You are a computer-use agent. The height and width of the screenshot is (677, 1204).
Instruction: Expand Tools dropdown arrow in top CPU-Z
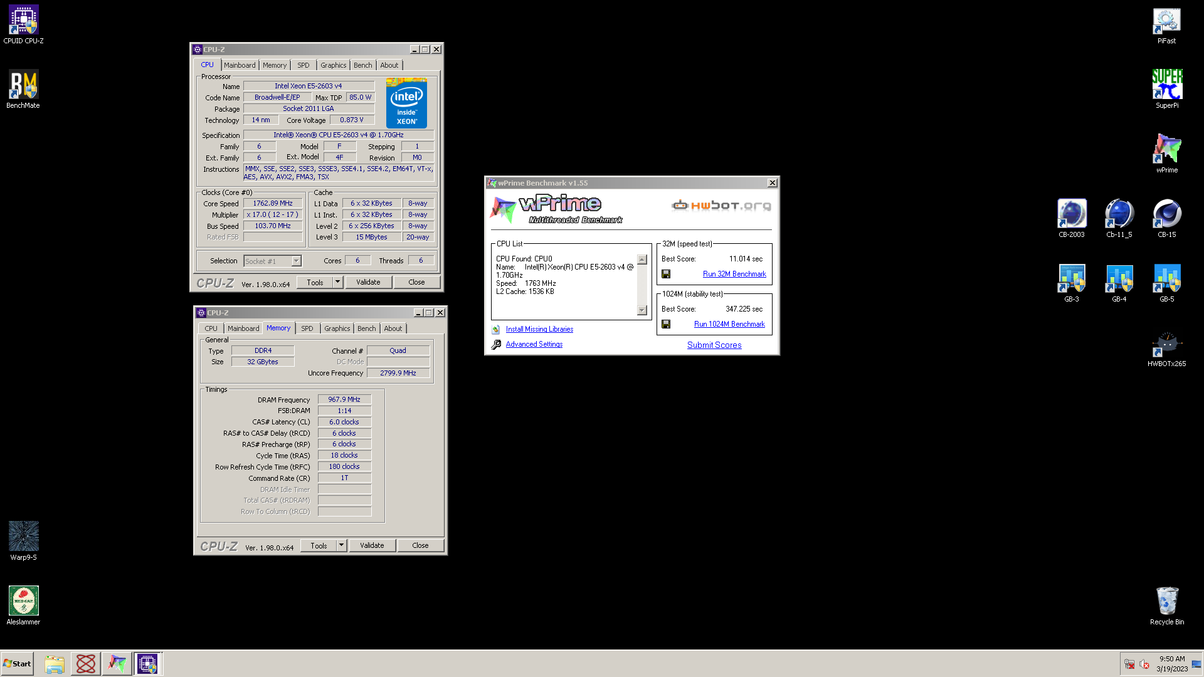[337, 282]
